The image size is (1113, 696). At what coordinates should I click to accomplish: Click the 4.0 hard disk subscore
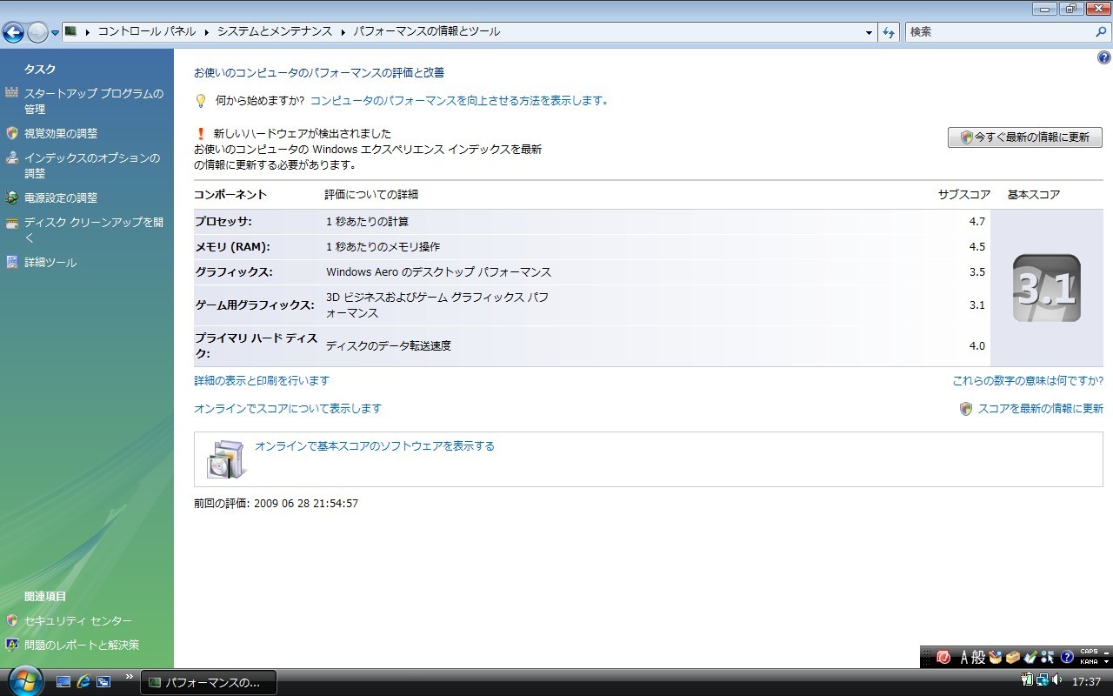click(x=977, y=346)
